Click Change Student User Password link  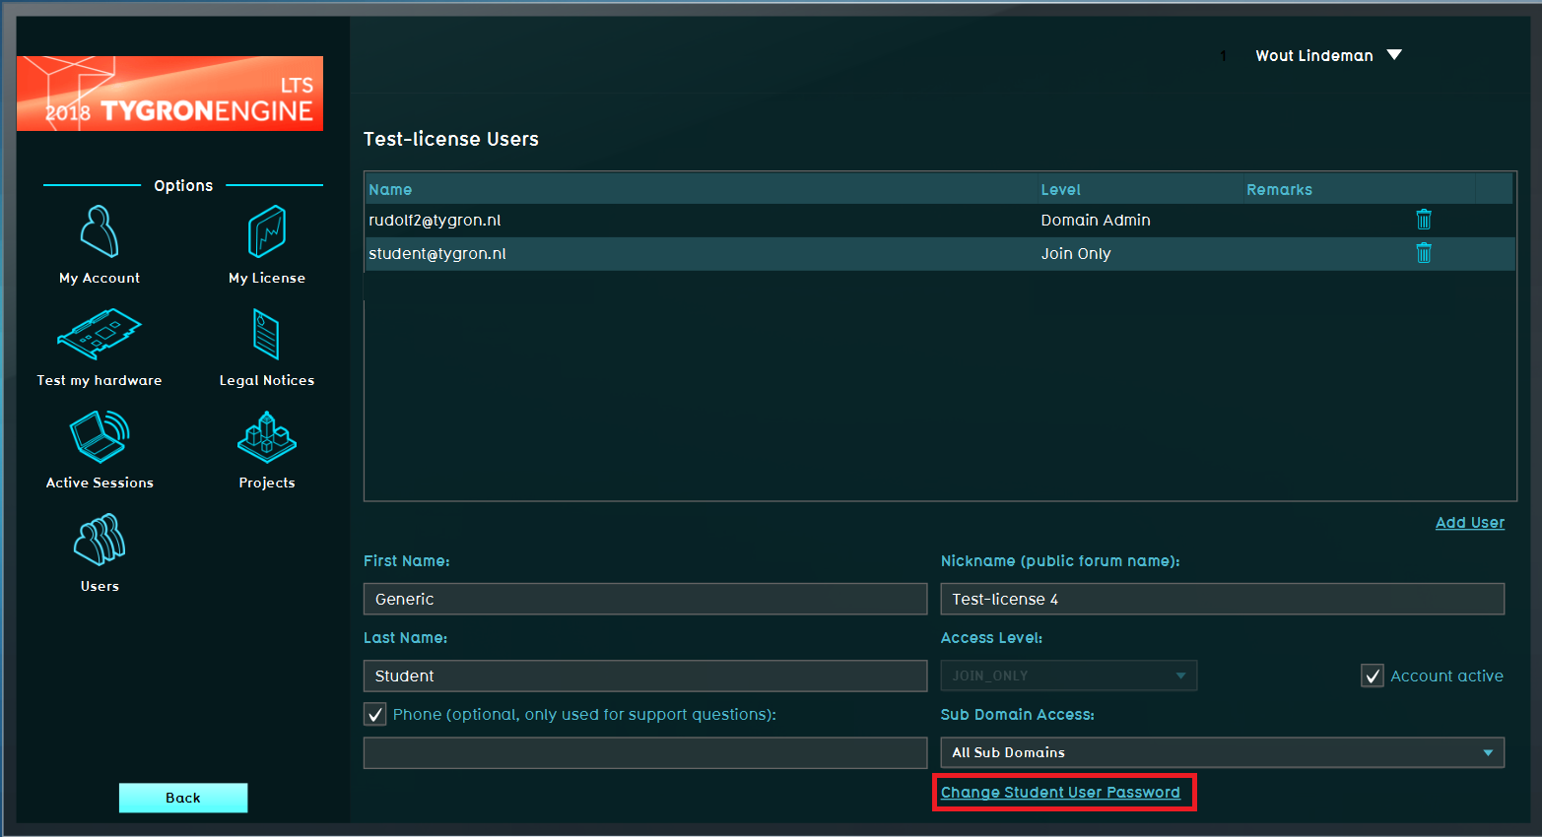1060,793
